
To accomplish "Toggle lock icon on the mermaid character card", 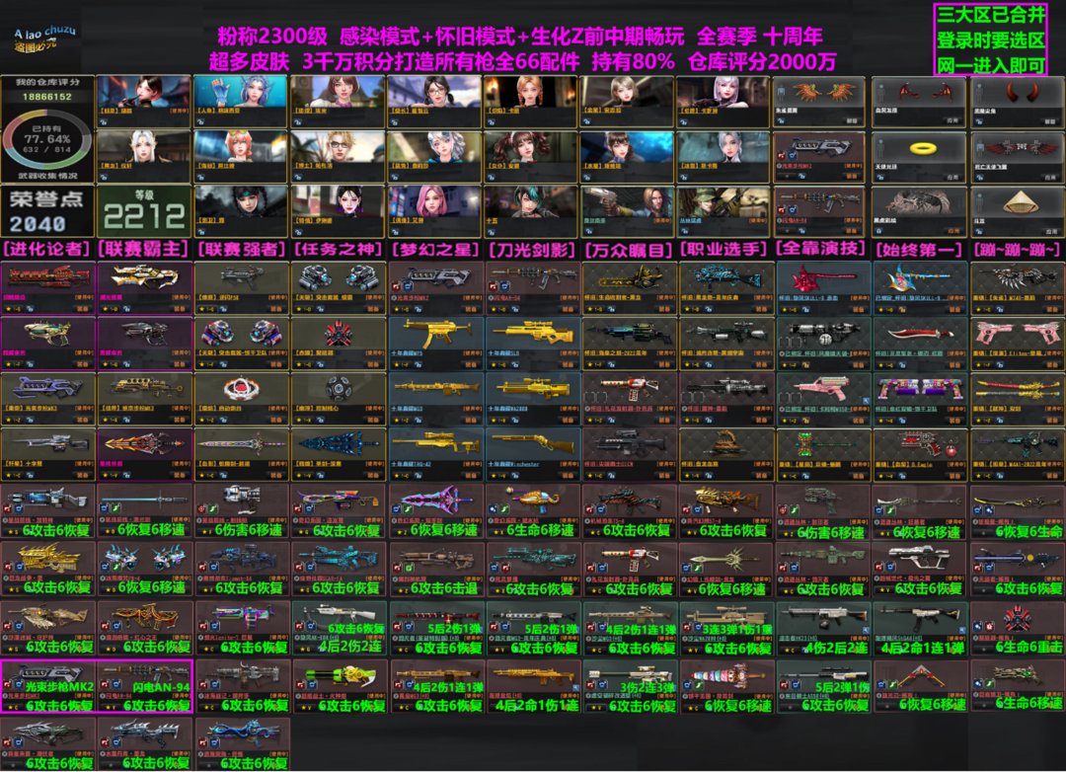I will pos(201,122).
